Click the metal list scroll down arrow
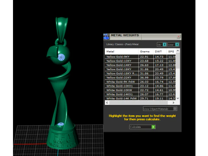 (178, 98)
